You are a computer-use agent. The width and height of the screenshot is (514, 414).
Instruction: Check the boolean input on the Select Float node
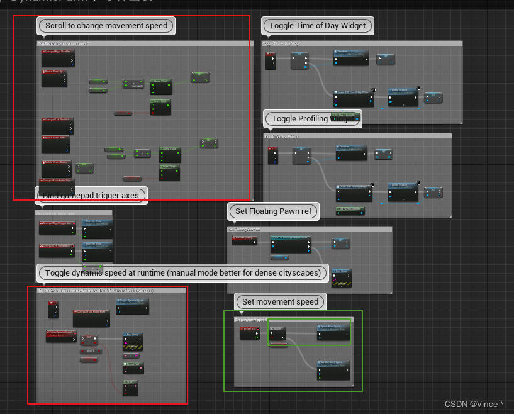[153, 112]
